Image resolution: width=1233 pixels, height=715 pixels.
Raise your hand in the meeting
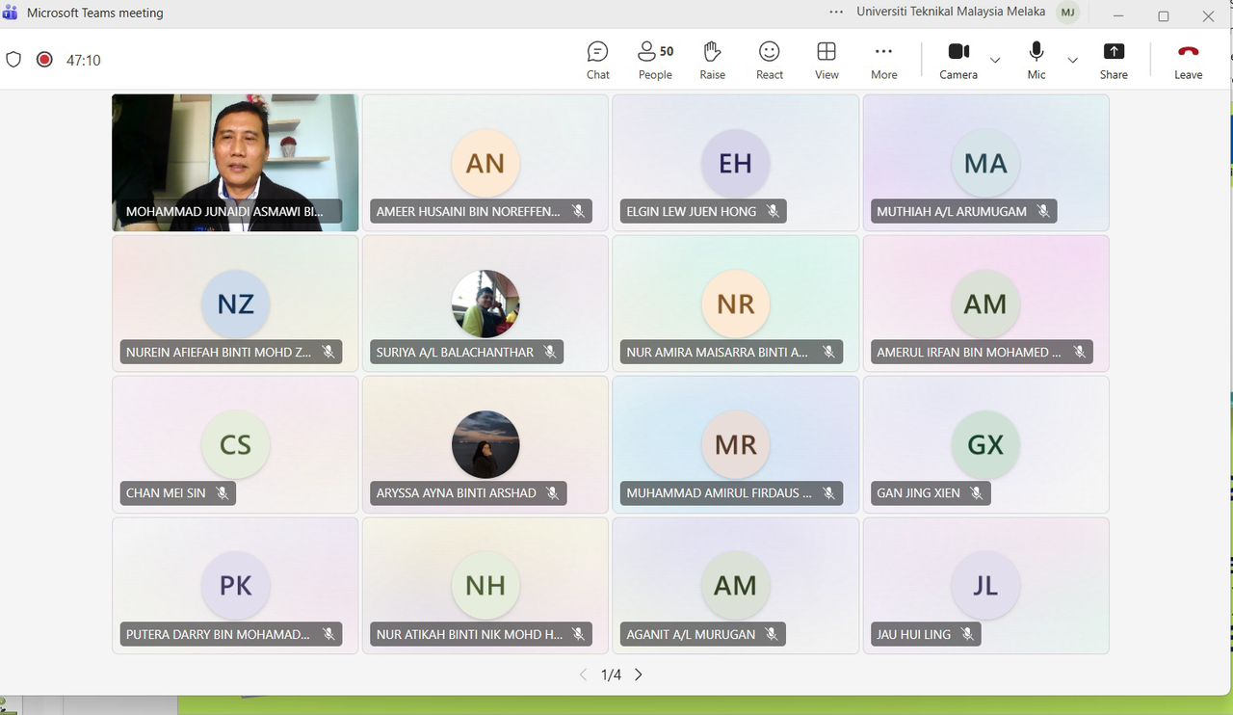[x=712, y=60]
